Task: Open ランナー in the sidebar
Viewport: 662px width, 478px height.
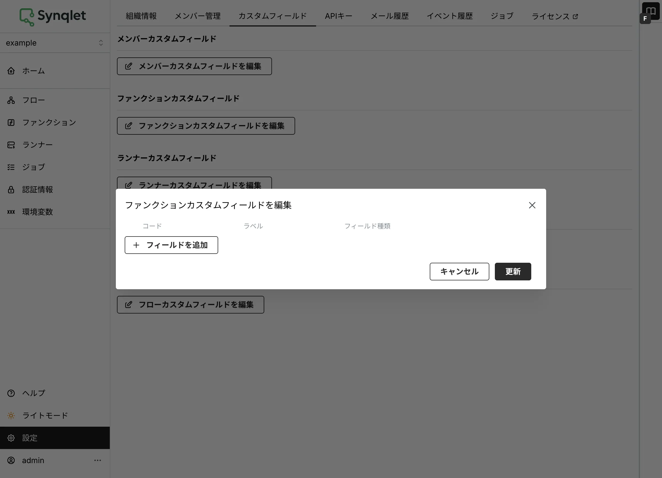Action: [55, 145]
